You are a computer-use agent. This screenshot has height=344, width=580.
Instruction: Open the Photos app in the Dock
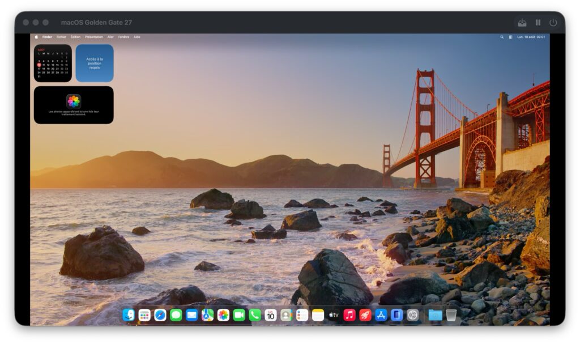point(223,315)
